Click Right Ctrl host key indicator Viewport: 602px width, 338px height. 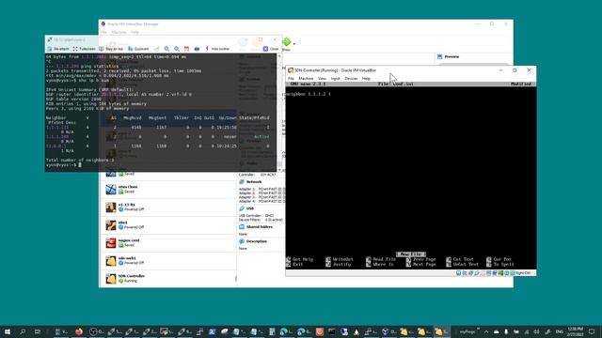coord(524,273)
